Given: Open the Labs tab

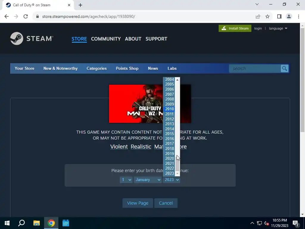Looking at the screenshot, I should tap(172, 68).
